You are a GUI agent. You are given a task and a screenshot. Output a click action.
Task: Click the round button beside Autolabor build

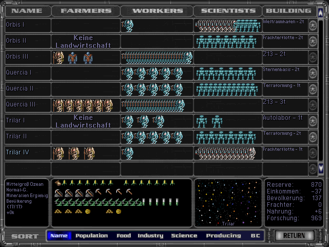[313, 122]
